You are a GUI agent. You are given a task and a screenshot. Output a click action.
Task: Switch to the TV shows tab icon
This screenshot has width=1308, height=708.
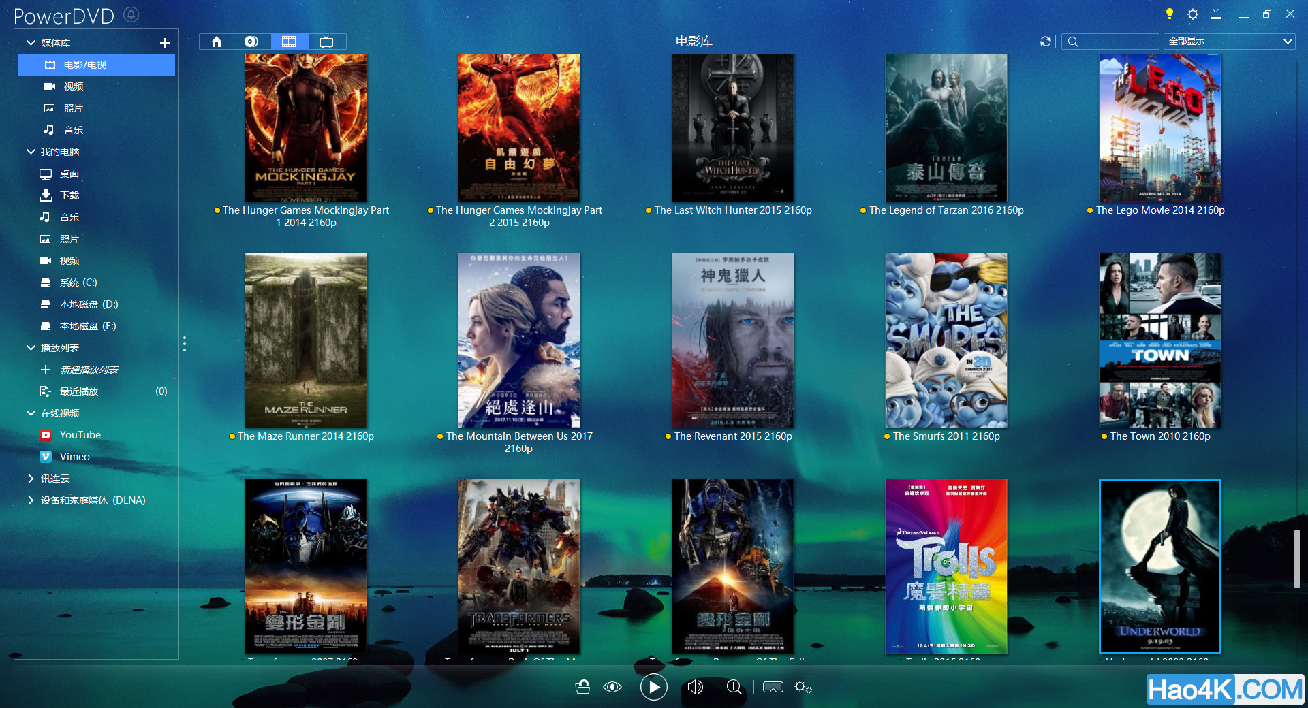point(327,42)
